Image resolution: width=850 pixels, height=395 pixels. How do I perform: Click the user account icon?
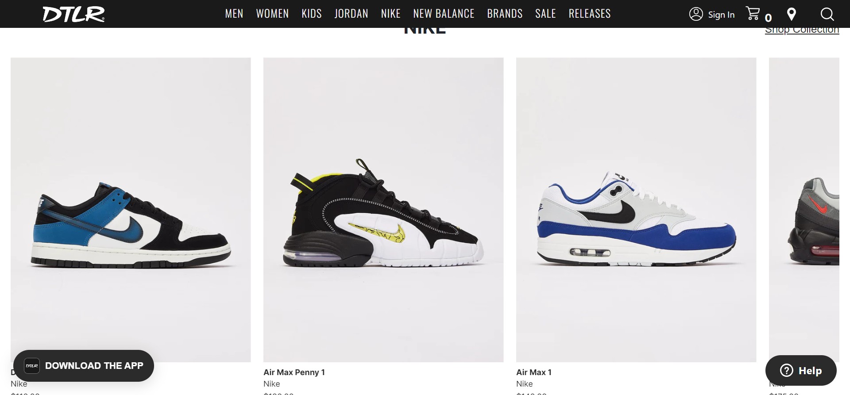click(x=696, y=14)
